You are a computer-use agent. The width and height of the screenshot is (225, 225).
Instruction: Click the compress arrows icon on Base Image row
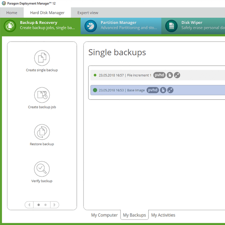click(170, 90)
